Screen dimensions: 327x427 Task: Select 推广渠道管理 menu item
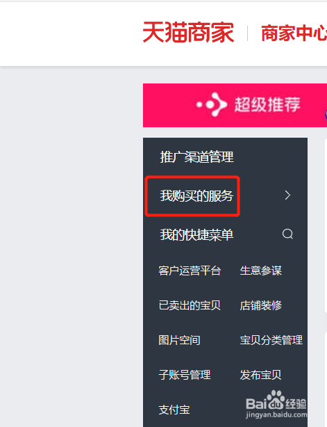click(x=196, y=157)
